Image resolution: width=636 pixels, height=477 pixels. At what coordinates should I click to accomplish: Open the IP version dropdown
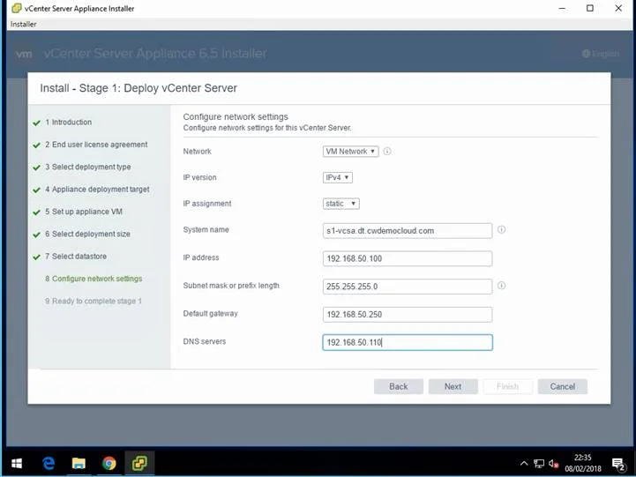point(338,177)
